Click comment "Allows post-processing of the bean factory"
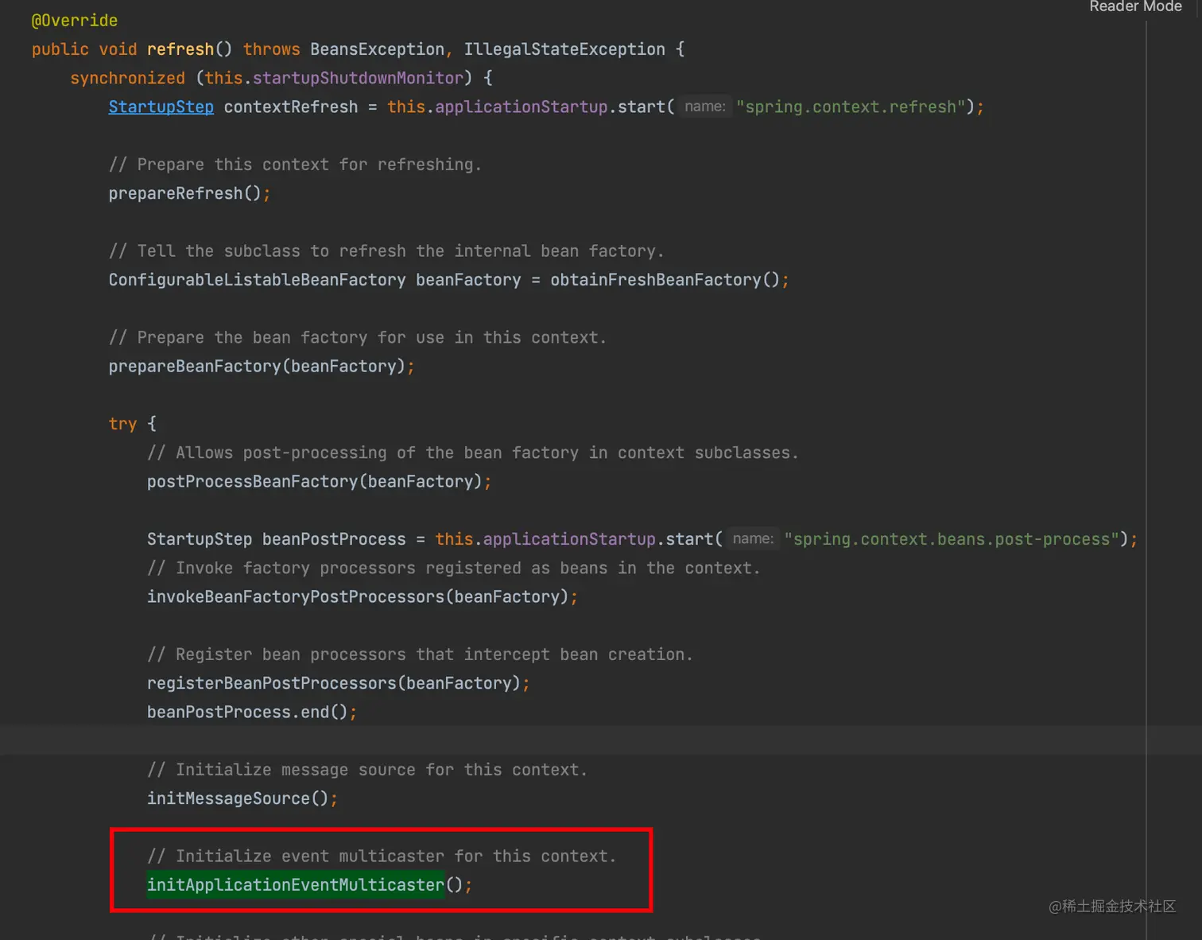Image resolution: width=1202 pixels, height=940 pixels. pyautogui.click(x=473, y=453)
